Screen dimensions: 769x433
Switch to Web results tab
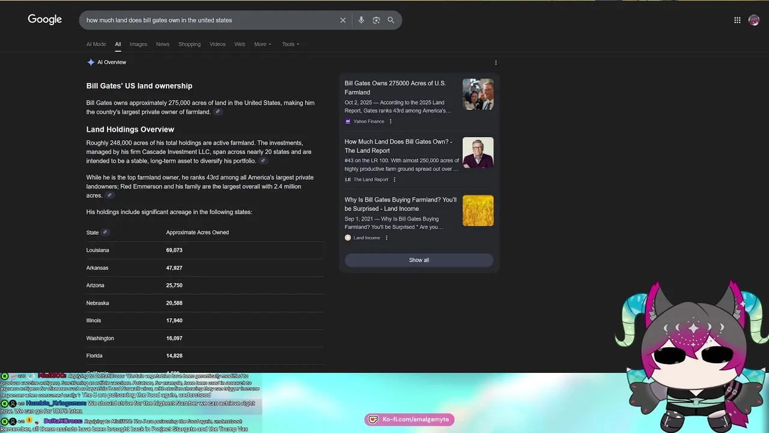pyautogui.click(x=240, y=44)
